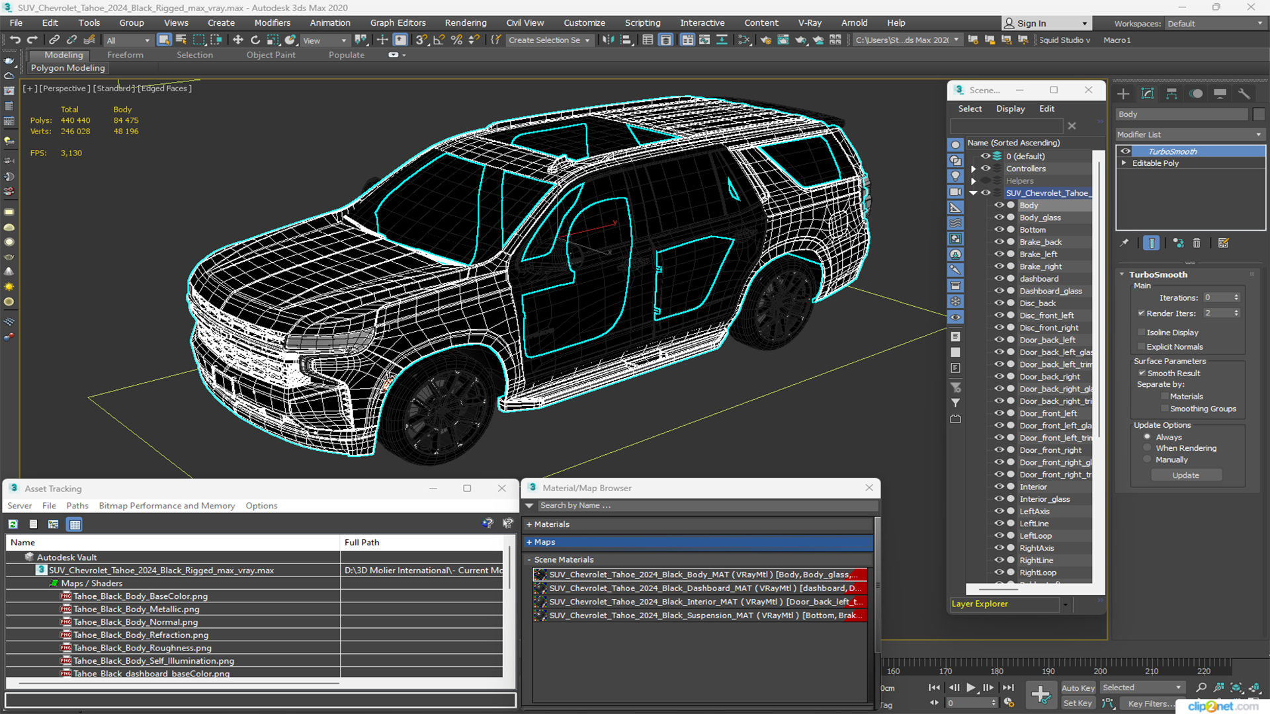Open the Utilities wrench panel icon
The image size is (1270, 714).
tap(1244, 94)
